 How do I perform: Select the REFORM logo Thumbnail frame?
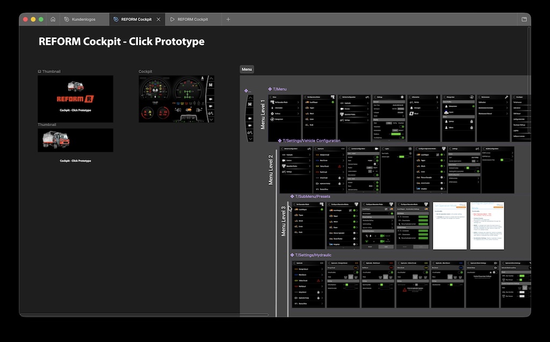(75, 99)
